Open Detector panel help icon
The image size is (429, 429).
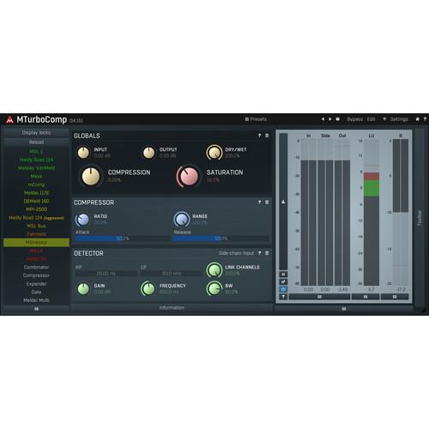tap(260, 253)
